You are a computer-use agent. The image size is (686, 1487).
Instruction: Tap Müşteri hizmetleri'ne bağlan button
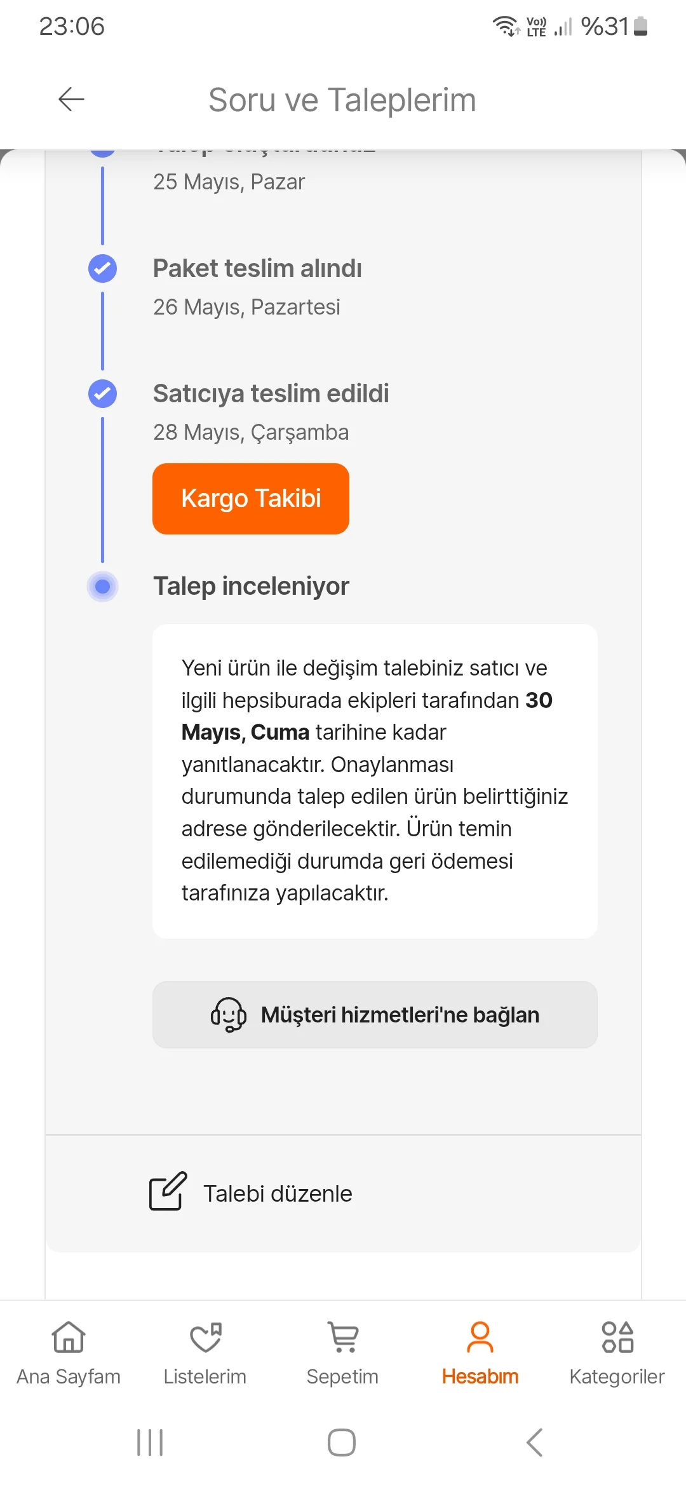(375, 1015)
